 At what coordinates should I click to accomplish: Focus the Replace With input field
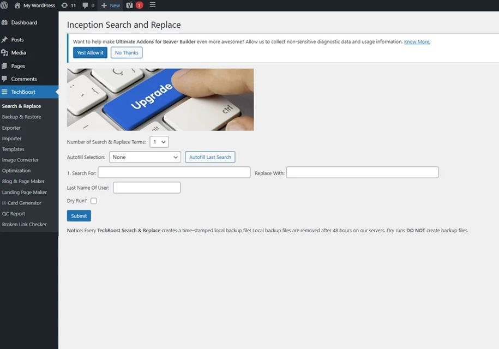[x=363, y=172]
